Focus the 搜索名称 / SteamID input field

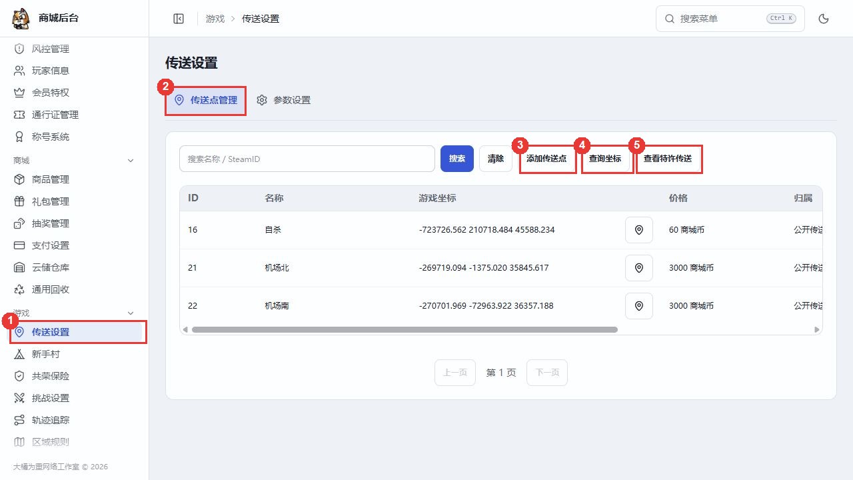point(307,159)
